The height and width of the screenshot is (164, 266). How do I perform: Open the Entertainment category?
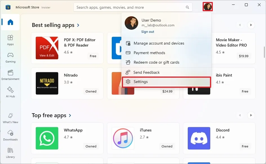point(10,75)
